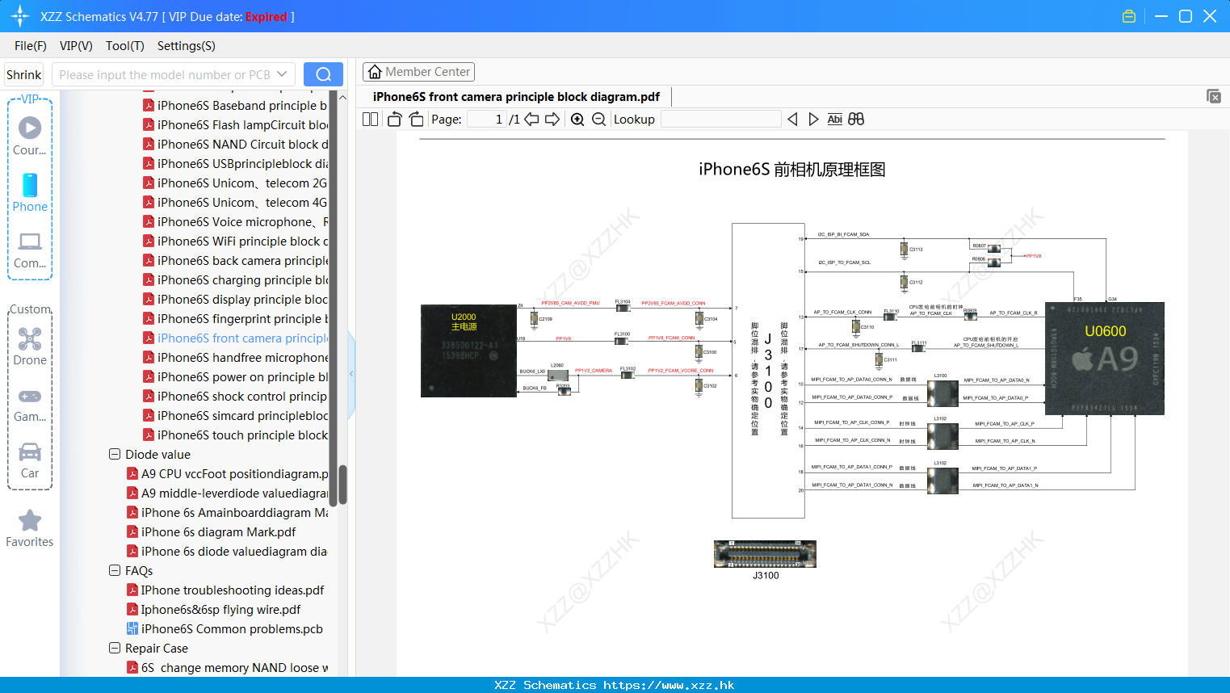
Task: Open iPhone 6s diagram Mark.pdf
Action: point(211,531)
